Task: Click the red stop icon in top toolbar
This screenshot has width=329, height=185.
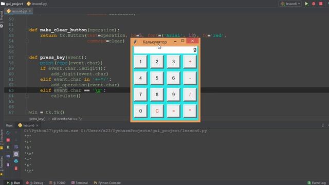Action: [x=321, y=4]
